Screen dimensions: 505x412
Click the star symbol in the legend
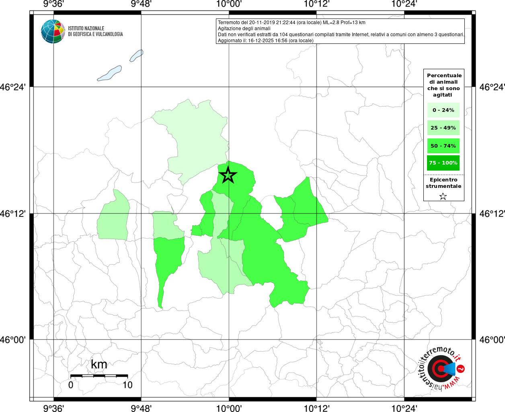pyautogui.click(x=443, y=196)
